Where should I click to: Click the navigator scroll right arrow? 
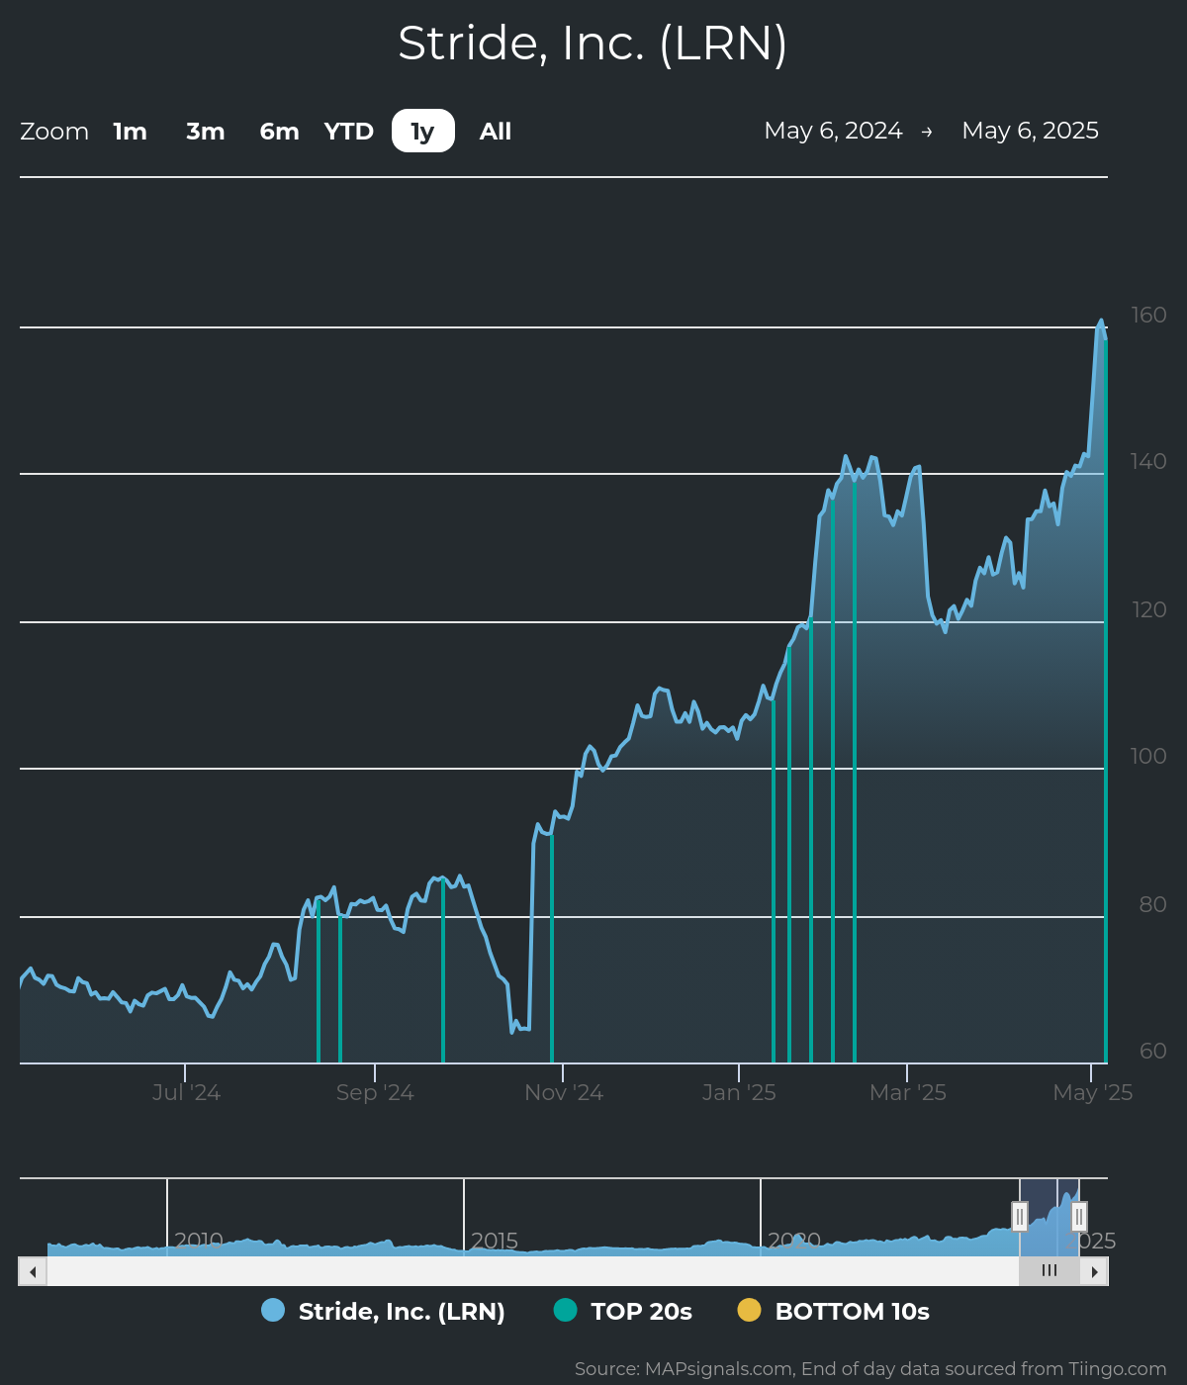pyautogui.click(x=1094, y=1271)
